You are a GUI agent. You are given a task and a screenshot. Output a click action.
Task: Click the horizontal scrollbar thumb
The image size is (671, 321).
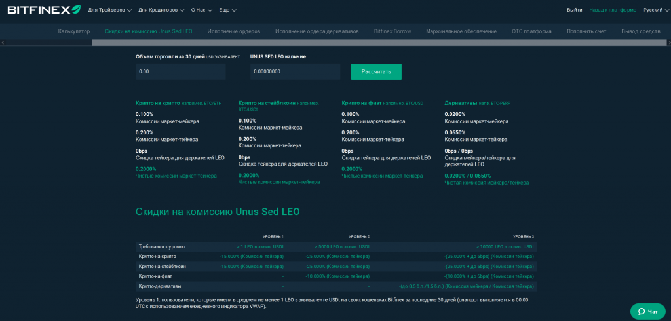point(379,43)
